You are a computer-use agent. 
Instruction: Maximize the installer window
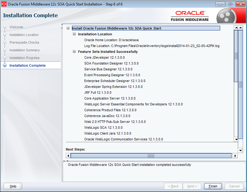coord(230,4)
